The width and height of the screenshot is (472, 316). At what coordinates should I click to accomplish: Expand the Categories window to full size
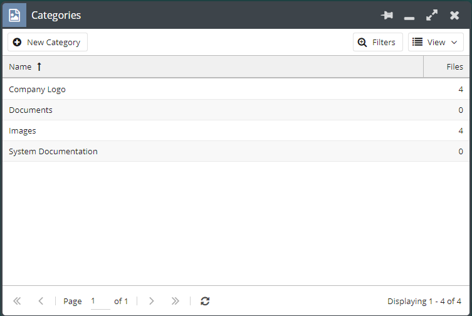click(432, 15)
